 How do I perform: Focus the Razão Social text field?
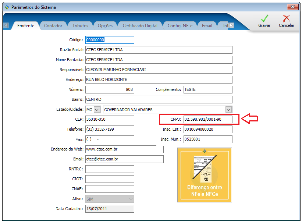(159, 50)
